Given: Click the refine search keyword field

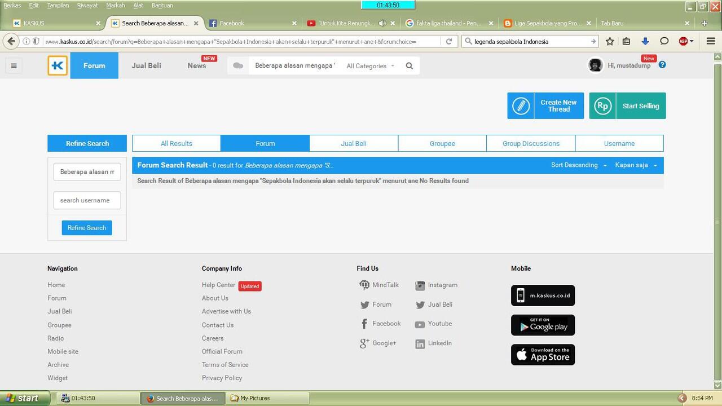Looking at the screenshot, I should [x=87, y=172].
